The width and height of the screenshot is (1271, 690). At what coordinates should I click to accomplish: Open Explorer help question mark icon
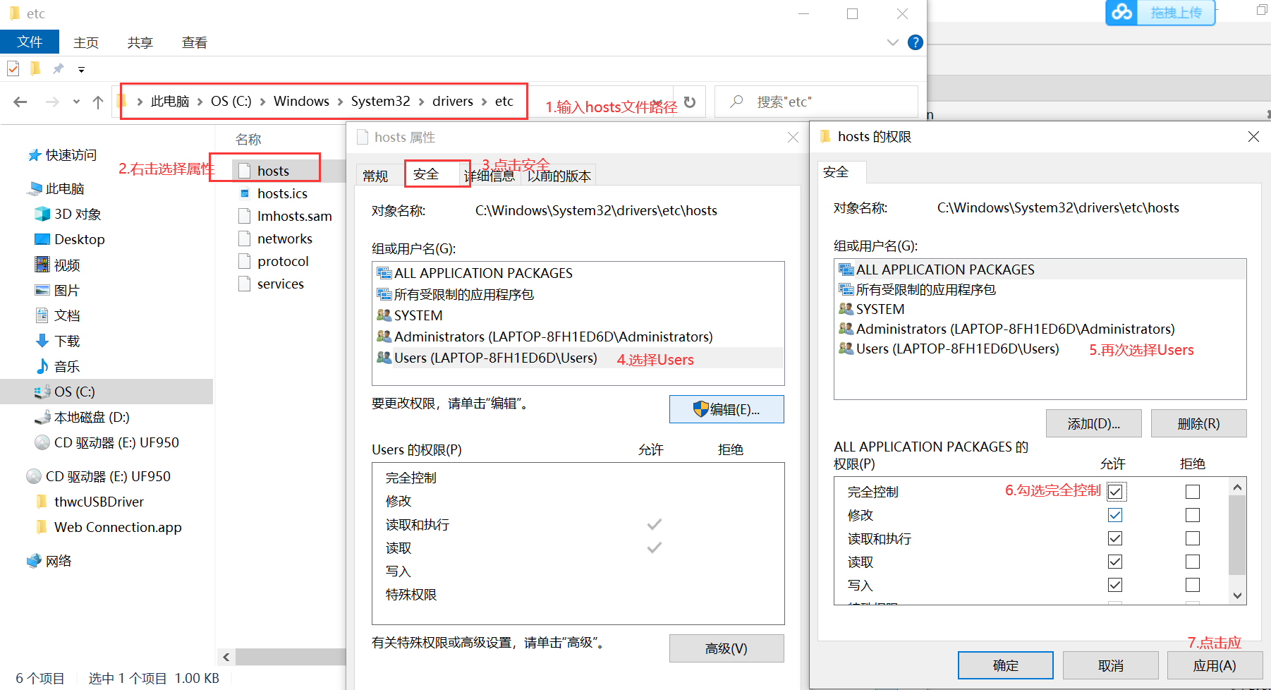[916, 42]
